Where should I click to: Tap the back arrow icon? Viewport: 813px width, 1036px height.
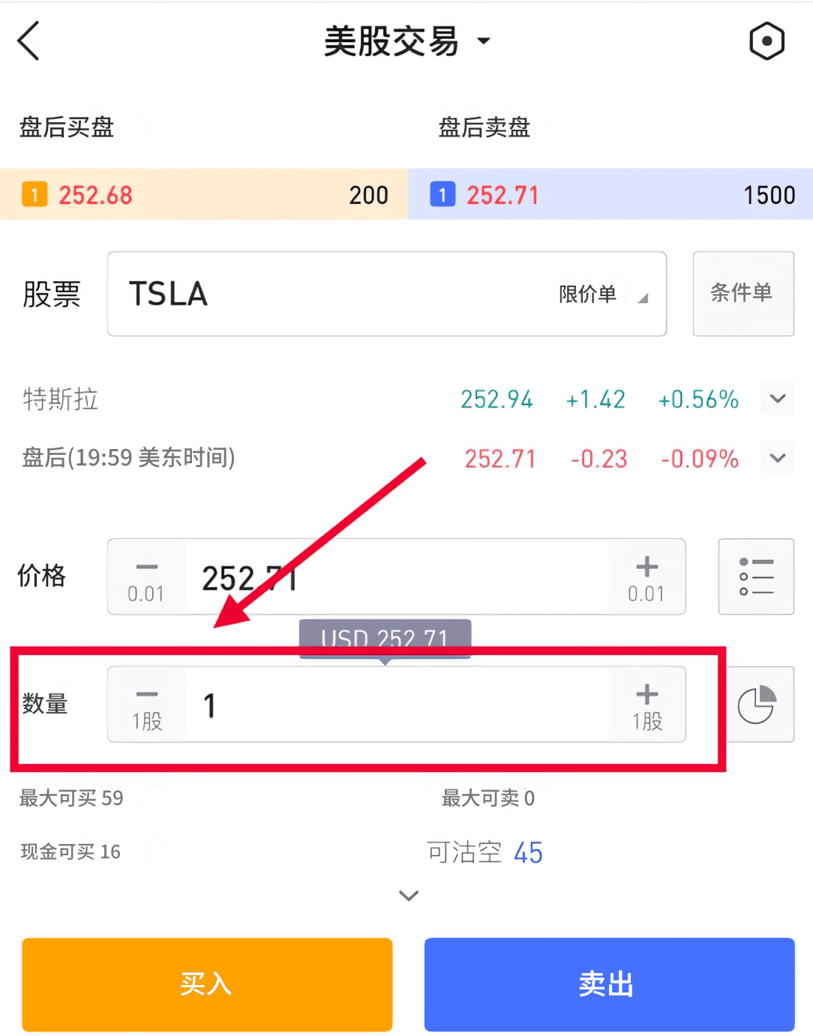(x=28, y=40)
